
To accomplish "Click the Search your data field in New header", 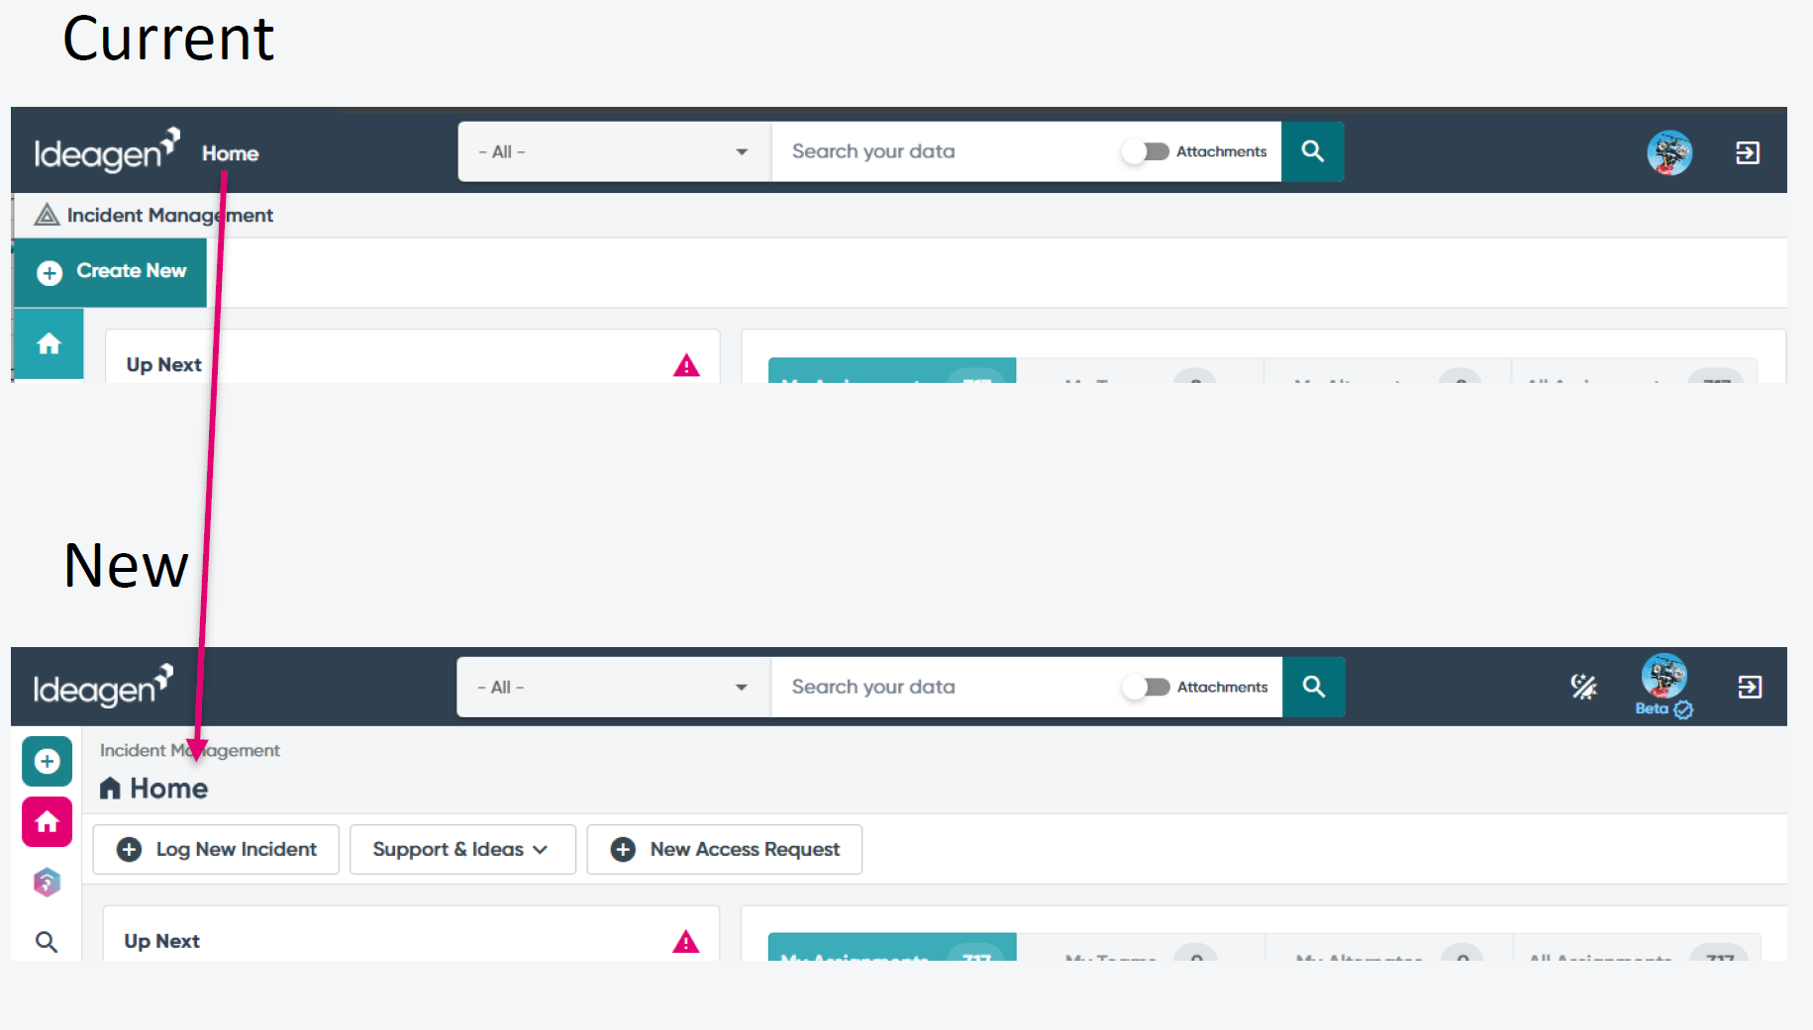I will pos(946,687).
